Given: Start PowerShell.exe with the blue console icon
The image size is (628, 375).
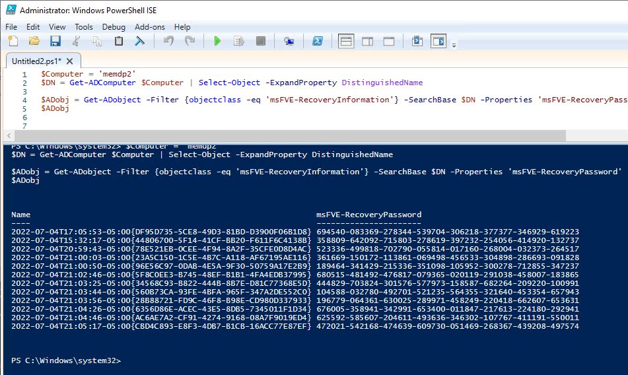Looking at the screenshot, I should tap(318, 41).
